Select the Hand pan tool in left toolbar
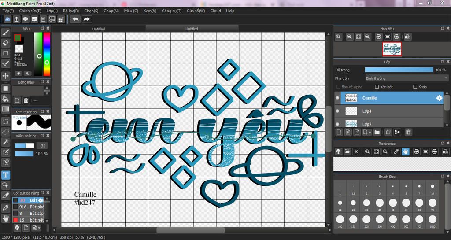This screenshot has width=451, height=240. tap(5, 218)
